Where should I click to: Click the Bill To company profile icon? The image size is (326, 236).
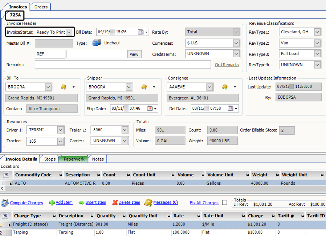(63, 87)
